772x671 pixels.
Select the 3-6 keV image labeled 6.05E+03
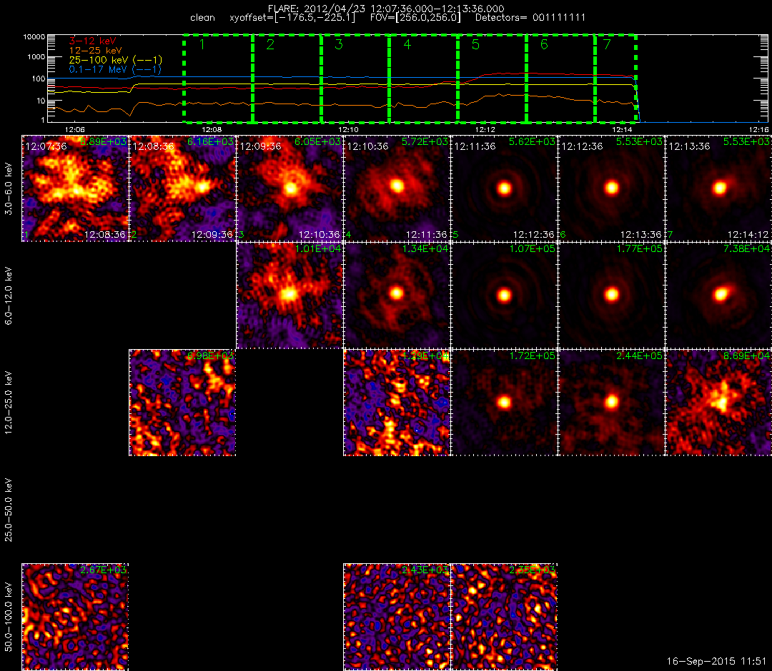point(289,188)
